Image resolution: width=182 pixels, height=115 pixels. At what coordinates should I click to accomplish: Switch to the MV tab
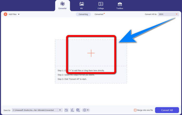81,5
